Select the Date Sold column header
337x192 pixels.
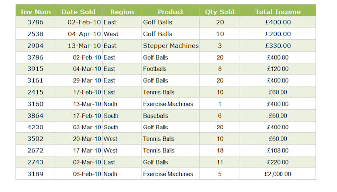point(78,11)
